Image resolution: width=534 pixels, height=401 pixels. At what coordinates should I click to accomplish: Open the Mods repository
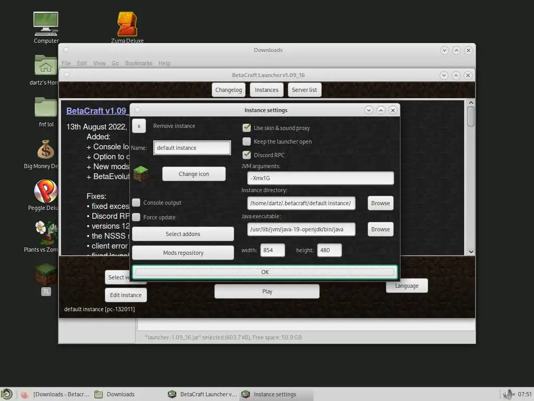(183, 253)
